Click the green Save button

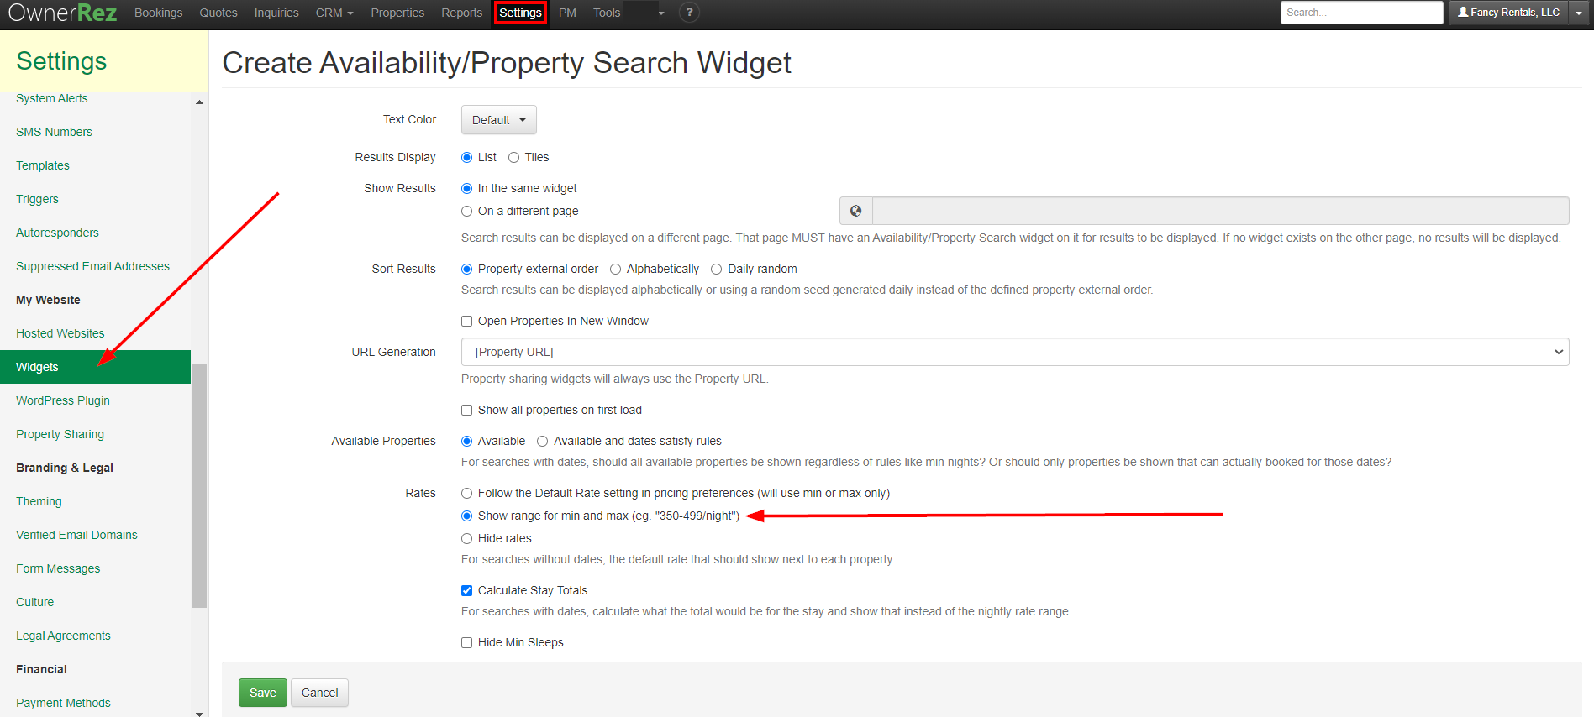tap(262, 693)
